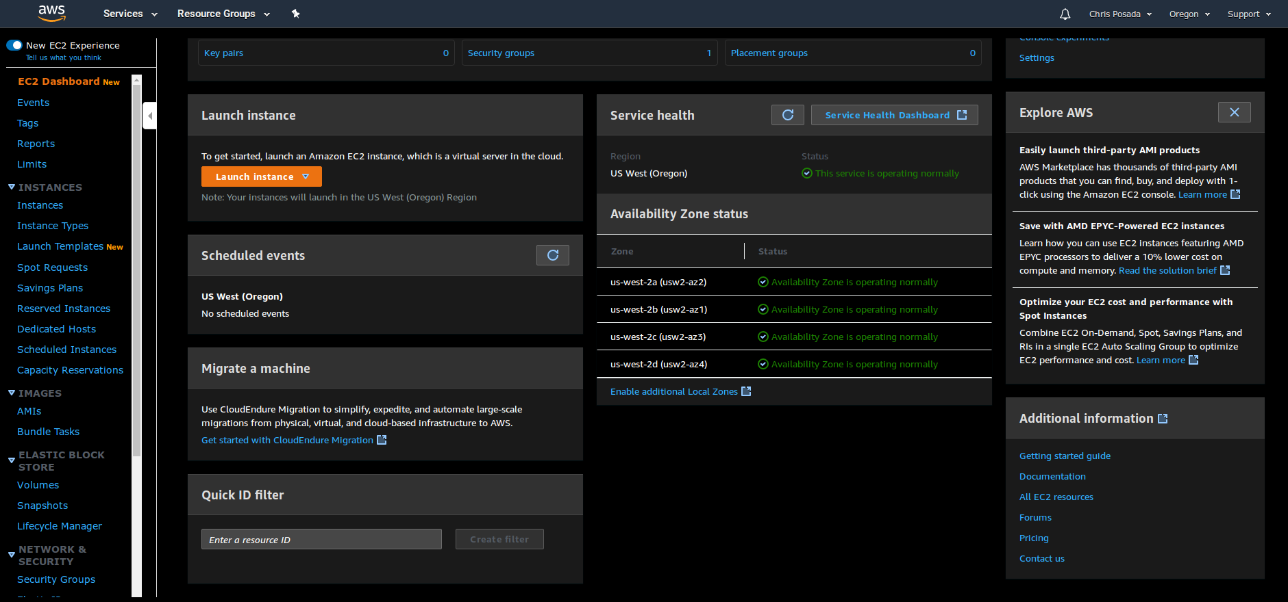This screenshot has width=1288, height=602.
Task: Open Limits in the sidebar
Action: (32, 164)
